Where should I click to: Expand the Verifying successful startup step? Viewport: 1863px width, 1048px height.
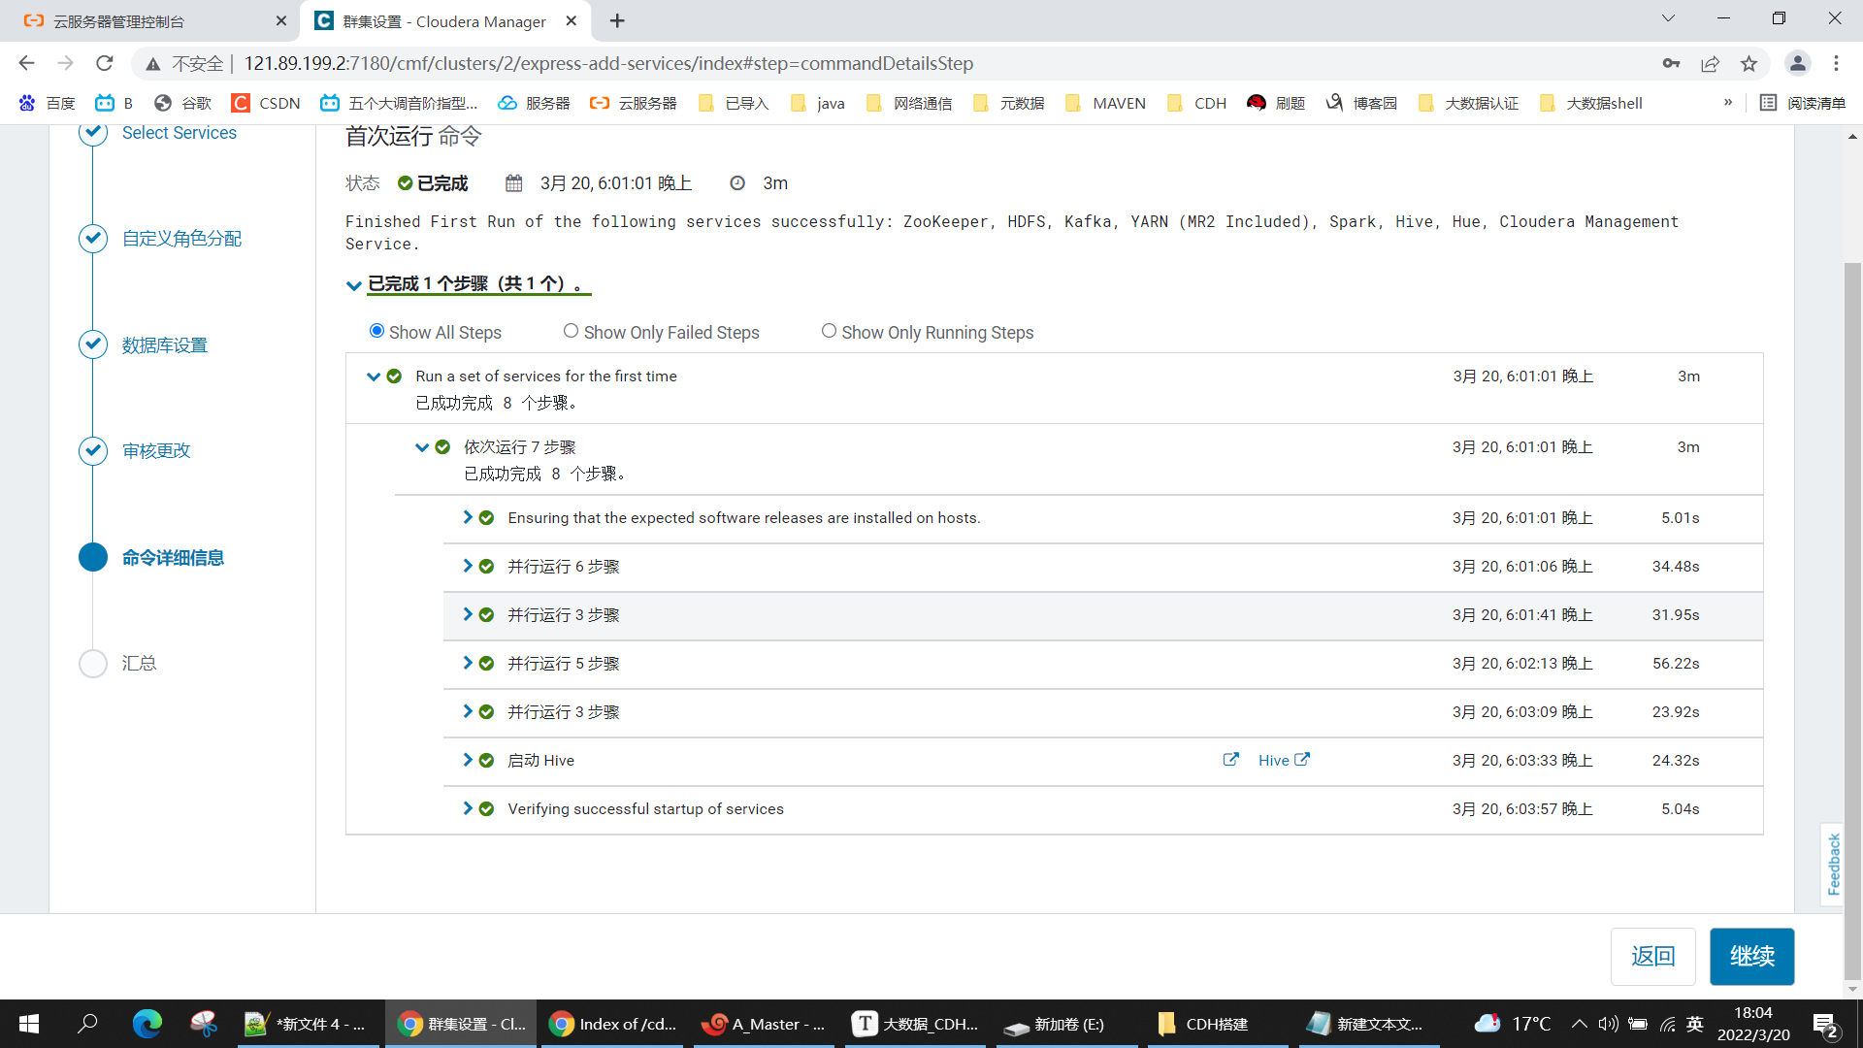tap(468, 808)
